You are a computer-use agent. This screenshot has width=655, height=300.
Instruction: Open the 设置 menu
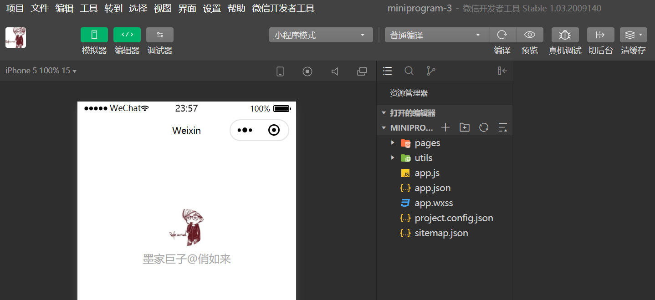tap(212, 8)
